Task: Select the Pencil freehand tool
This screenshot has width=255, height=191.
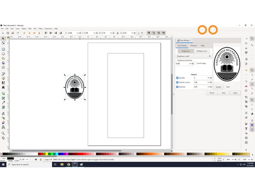Action: click(3, 78)
